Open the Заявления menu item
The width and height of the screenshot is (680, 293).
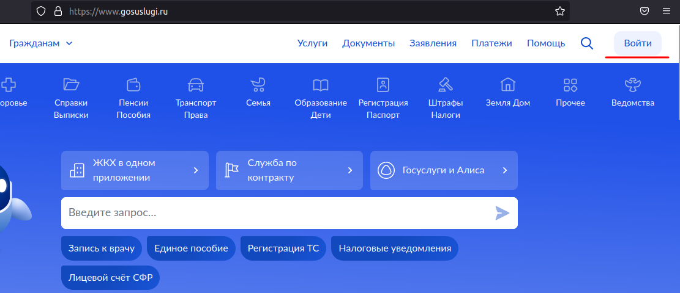pyautogui.click(x=433, y=43)
